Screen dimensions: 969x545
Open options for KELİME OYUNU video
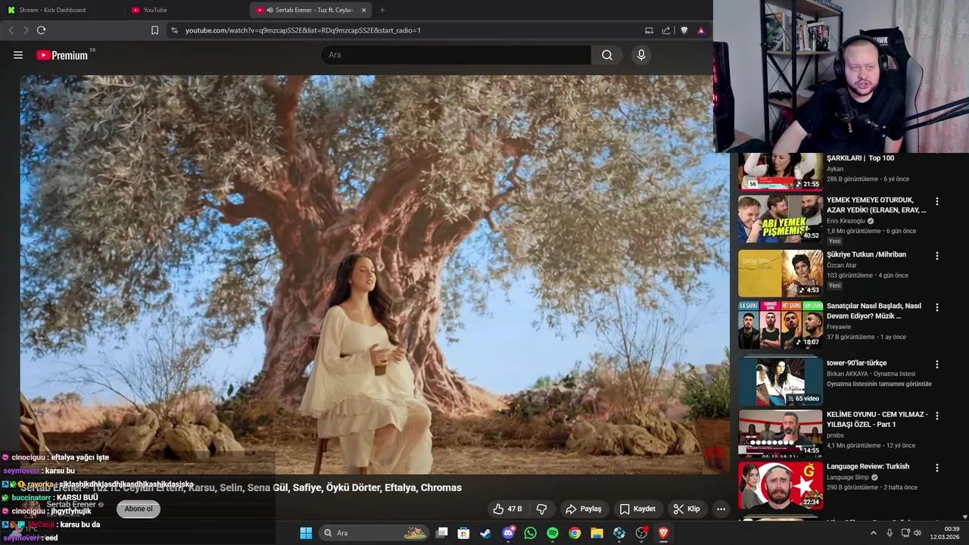pos(936,416)
